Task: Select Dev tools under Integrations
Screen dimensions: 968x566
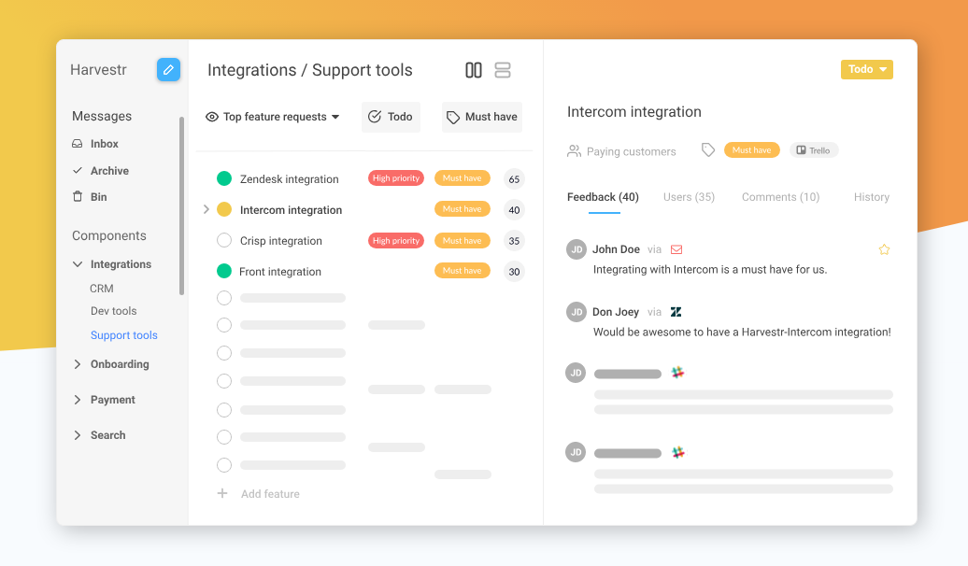Action: (114, 310)
